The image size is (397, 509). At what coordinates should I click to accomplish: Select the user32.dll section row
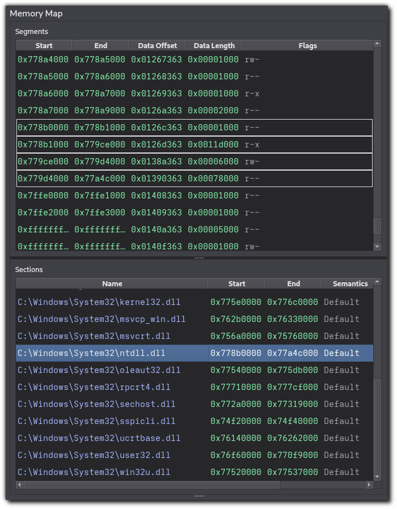(112, 455)
